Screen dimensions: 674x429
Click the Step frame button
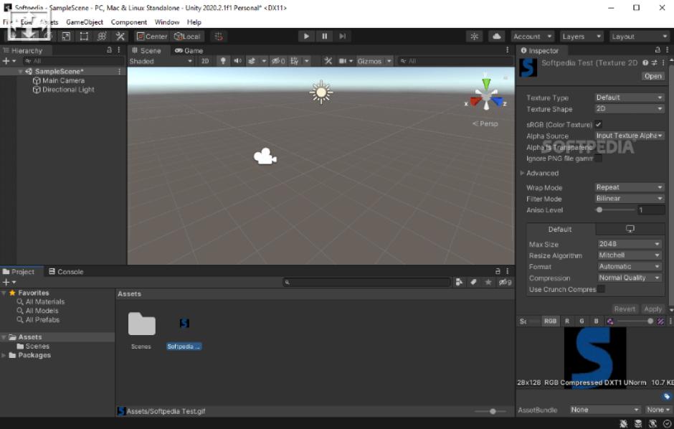tap(343, 36)
